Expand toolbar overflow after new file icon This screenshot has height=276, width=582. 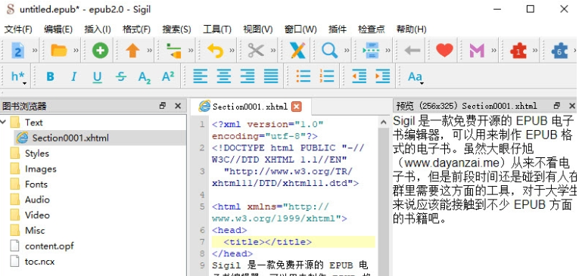point(35,50)
